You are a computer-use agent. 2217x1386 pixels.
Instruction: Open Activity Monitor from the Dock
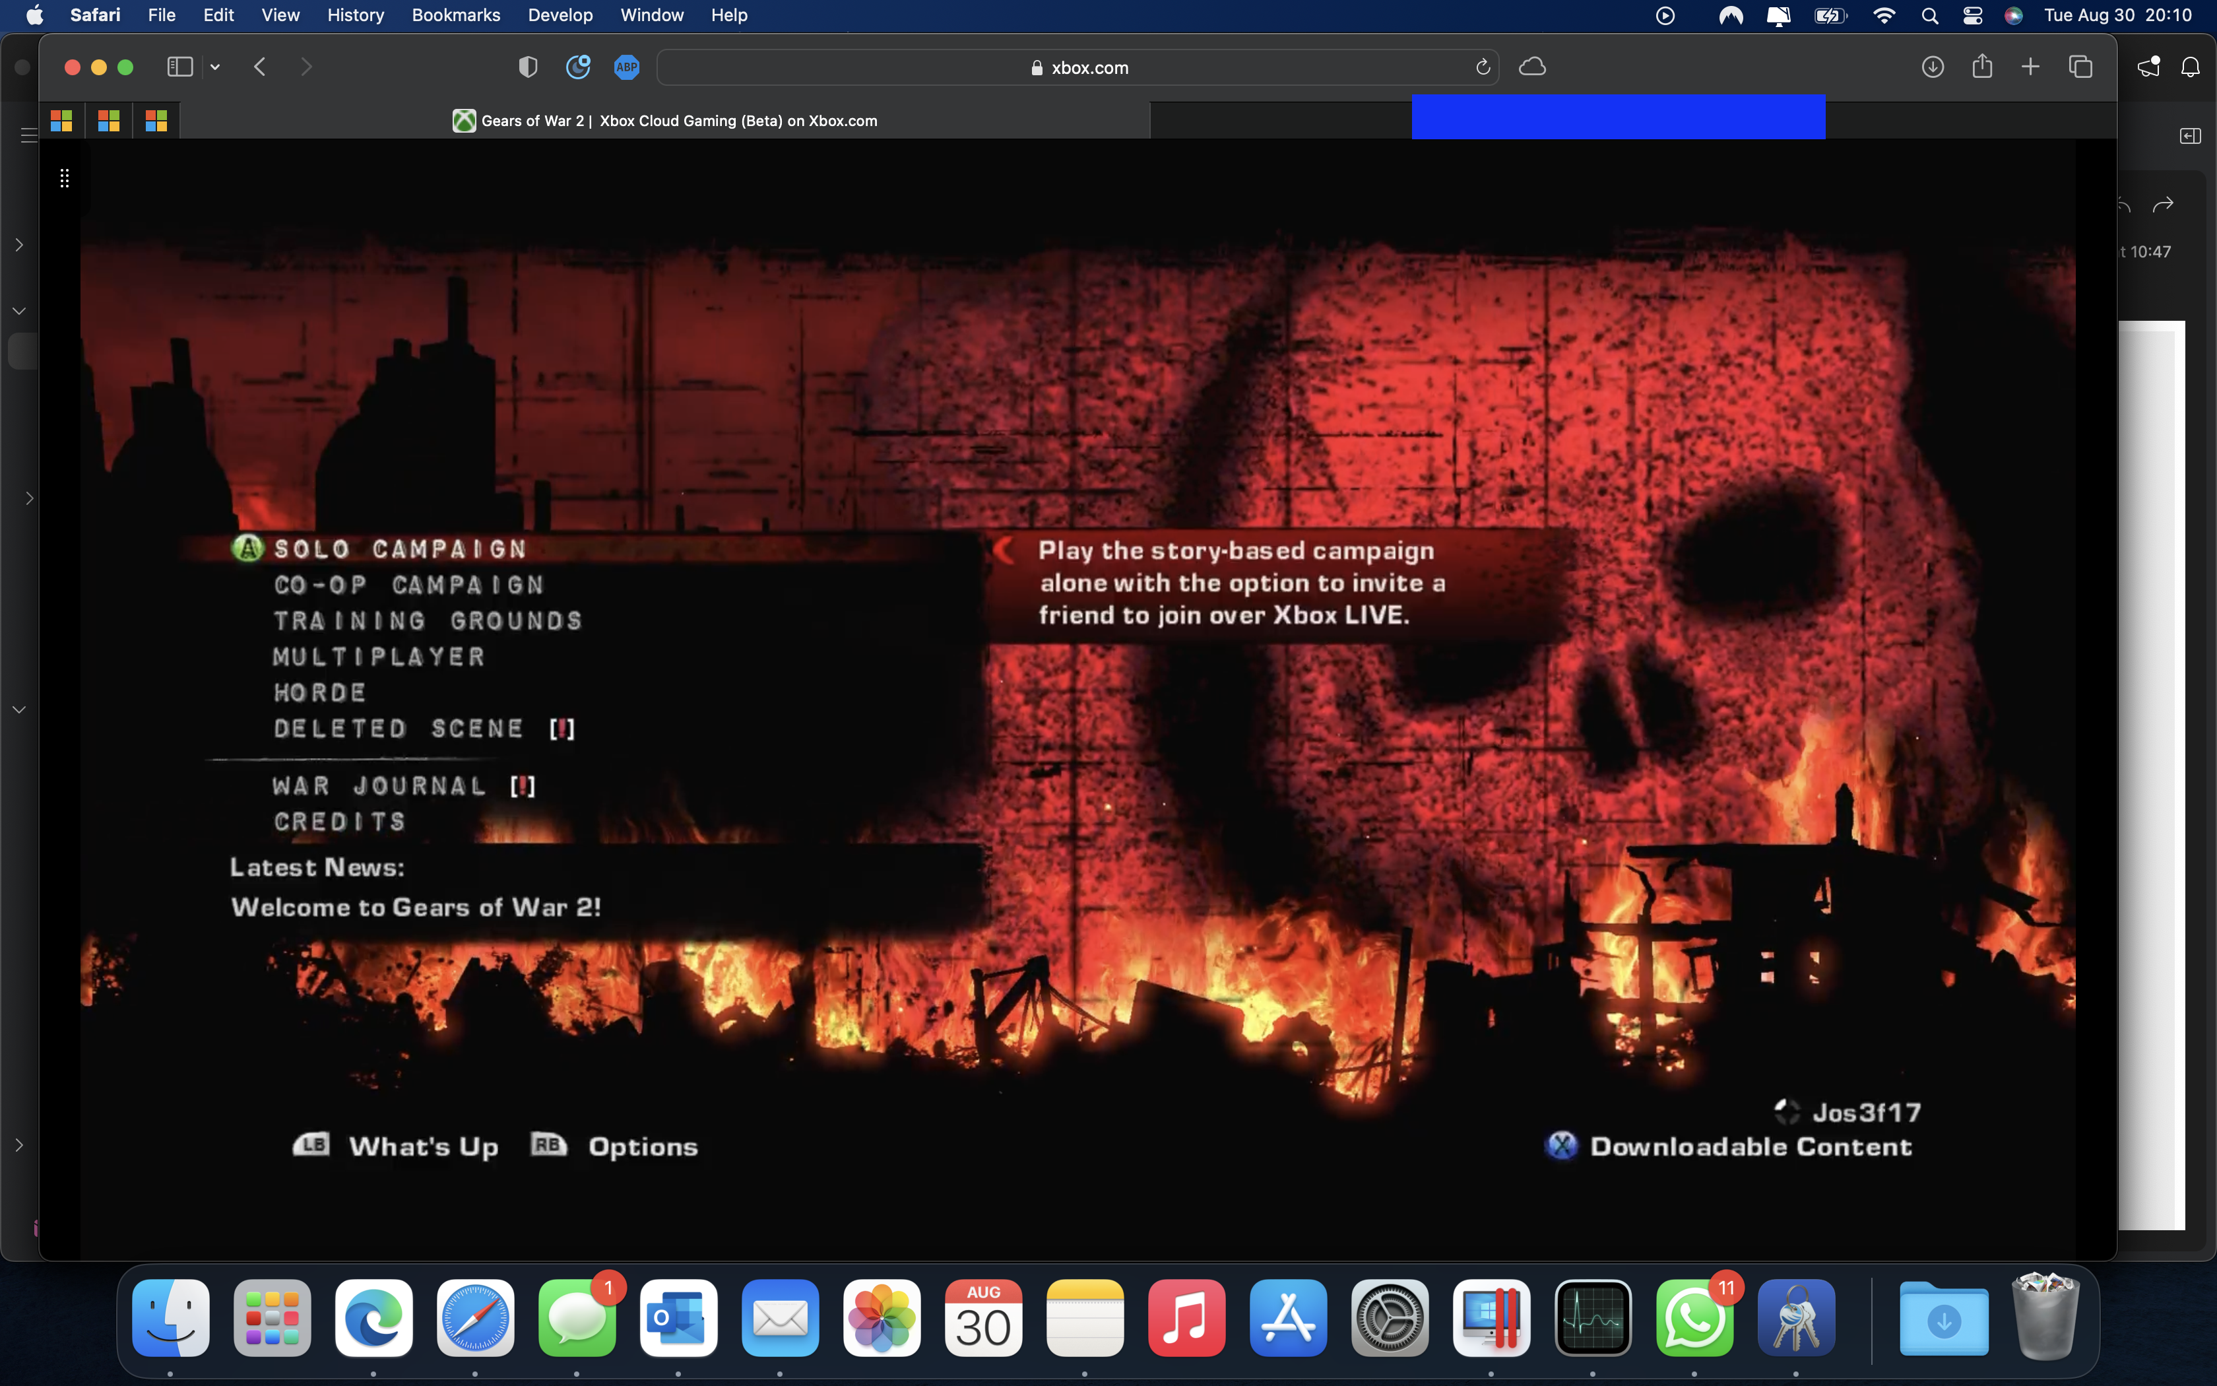point(1593,1317)
